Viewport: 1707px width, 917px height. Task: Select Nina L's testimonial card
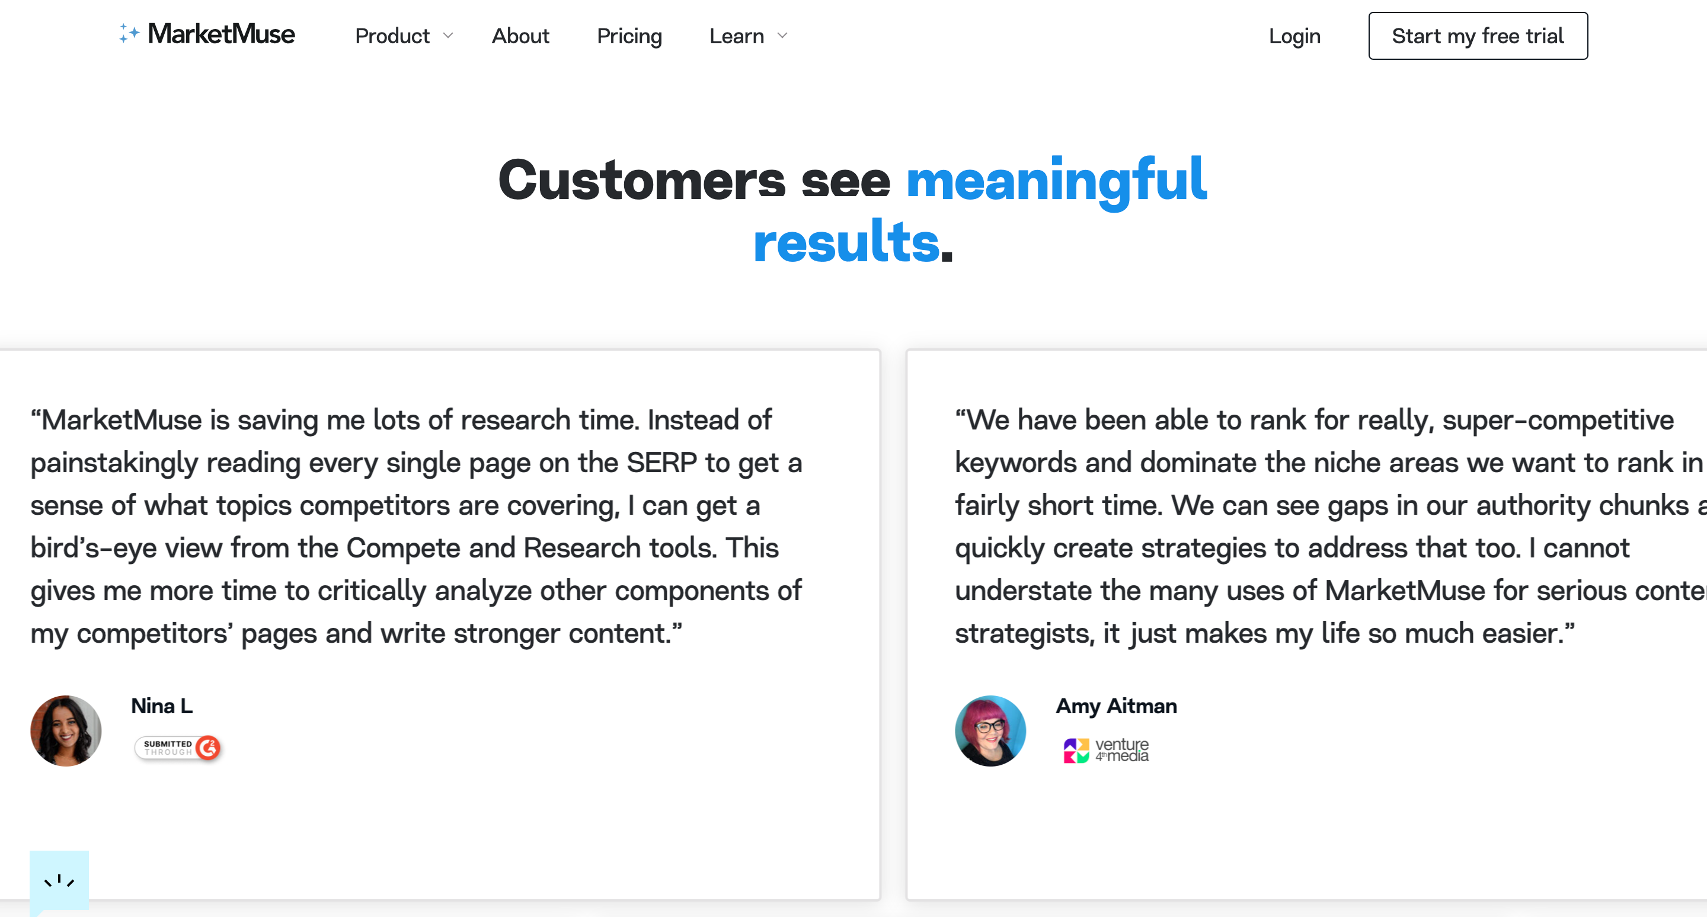(439, 624)
